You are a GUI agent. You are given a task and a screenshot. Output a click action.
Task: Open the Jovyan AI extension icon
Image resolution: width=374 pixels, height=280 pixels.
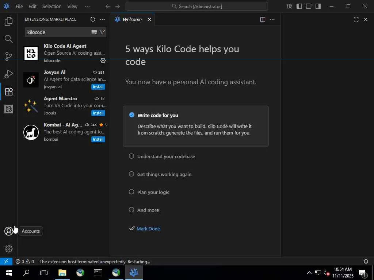(31, 80)
